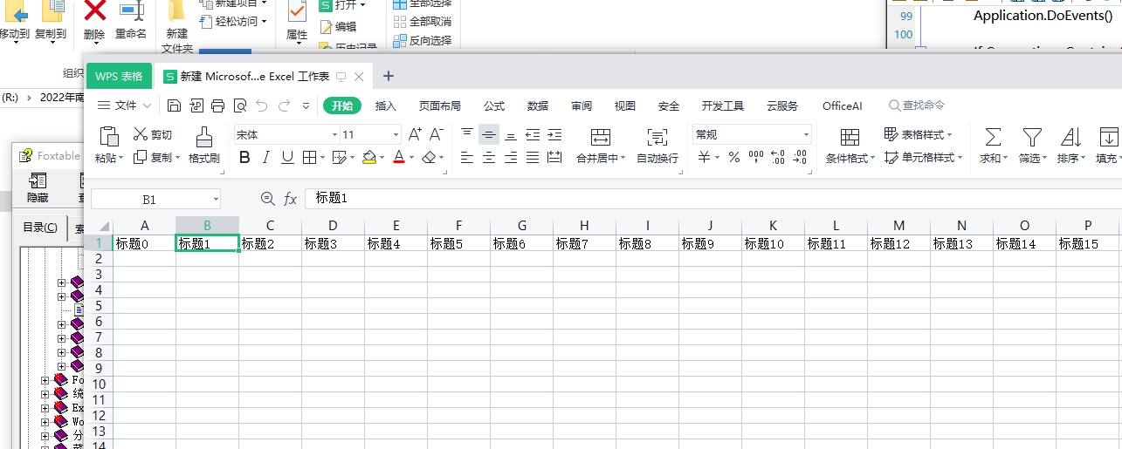Click the Save icon in quick access toolbar

click(x=174, y=105)
